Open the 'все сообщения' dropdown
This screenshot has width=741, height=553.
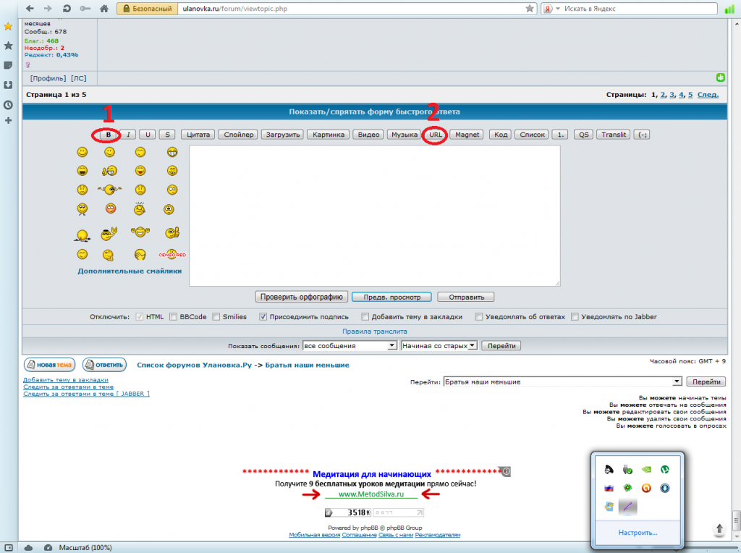350,346
